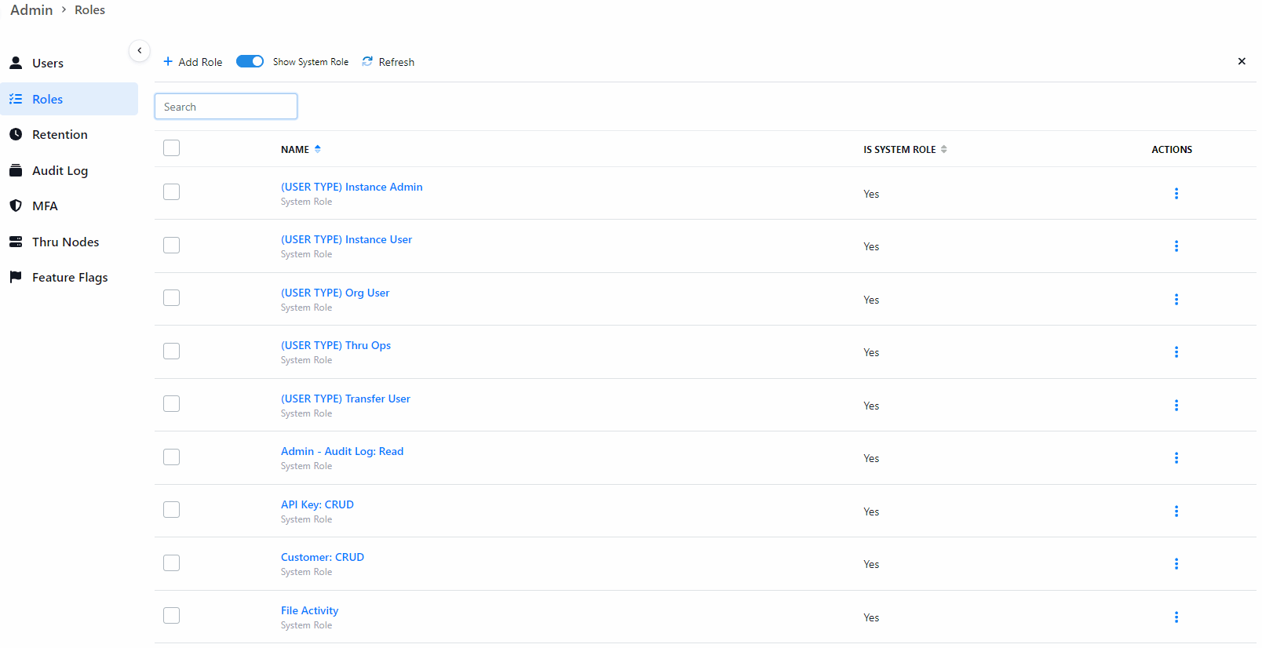Collapse the sidebar with chevron button
Viewport: 1262px width, 648px height.
139,51
